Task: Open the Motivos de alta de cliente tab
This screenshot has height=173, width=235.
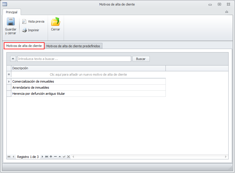Action: coord(24,46)
